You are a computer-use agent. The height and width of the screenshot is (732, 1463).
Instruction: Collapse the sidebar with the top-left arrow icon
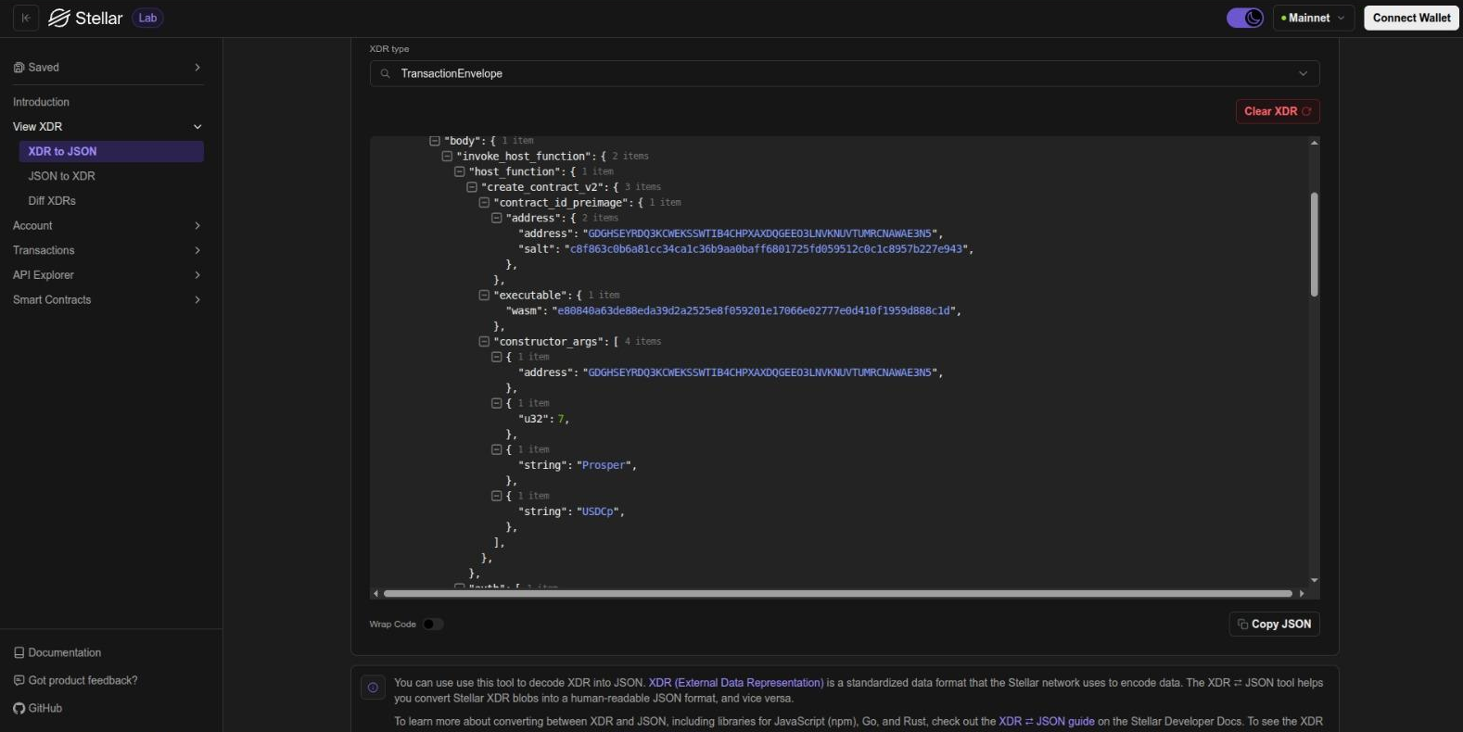point(26,18)
